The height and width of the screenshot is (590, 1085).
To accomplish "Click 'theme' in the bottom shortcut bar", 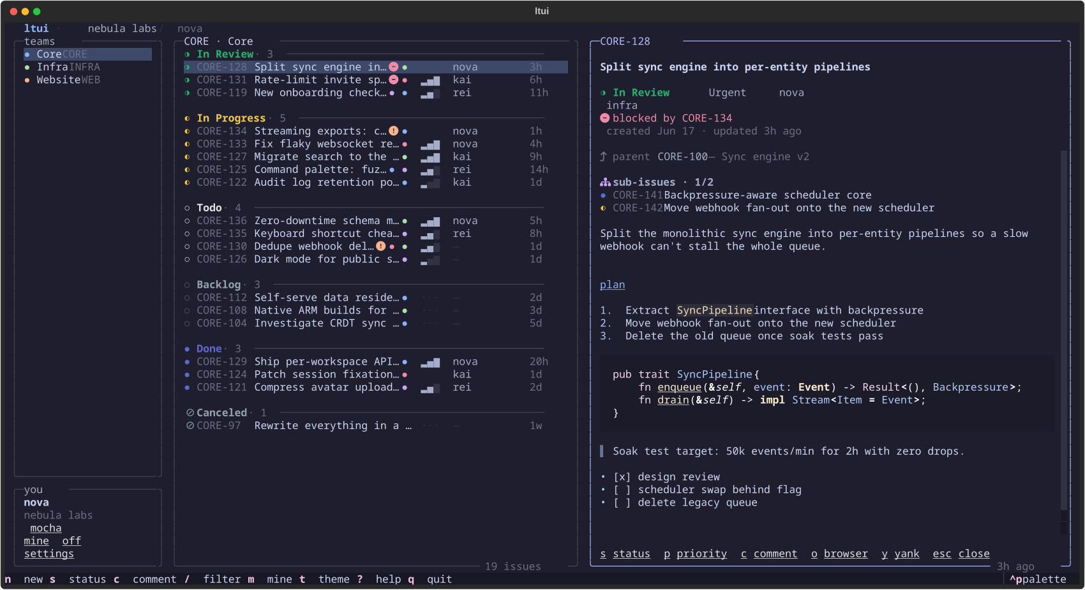I will tap(334, 579).
